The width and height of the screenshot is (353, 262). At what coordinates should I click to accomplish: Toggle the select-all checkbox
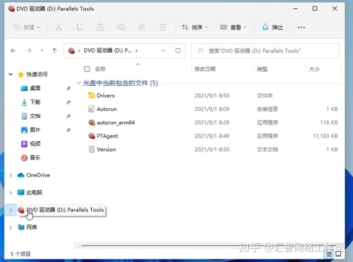[87, 69]
